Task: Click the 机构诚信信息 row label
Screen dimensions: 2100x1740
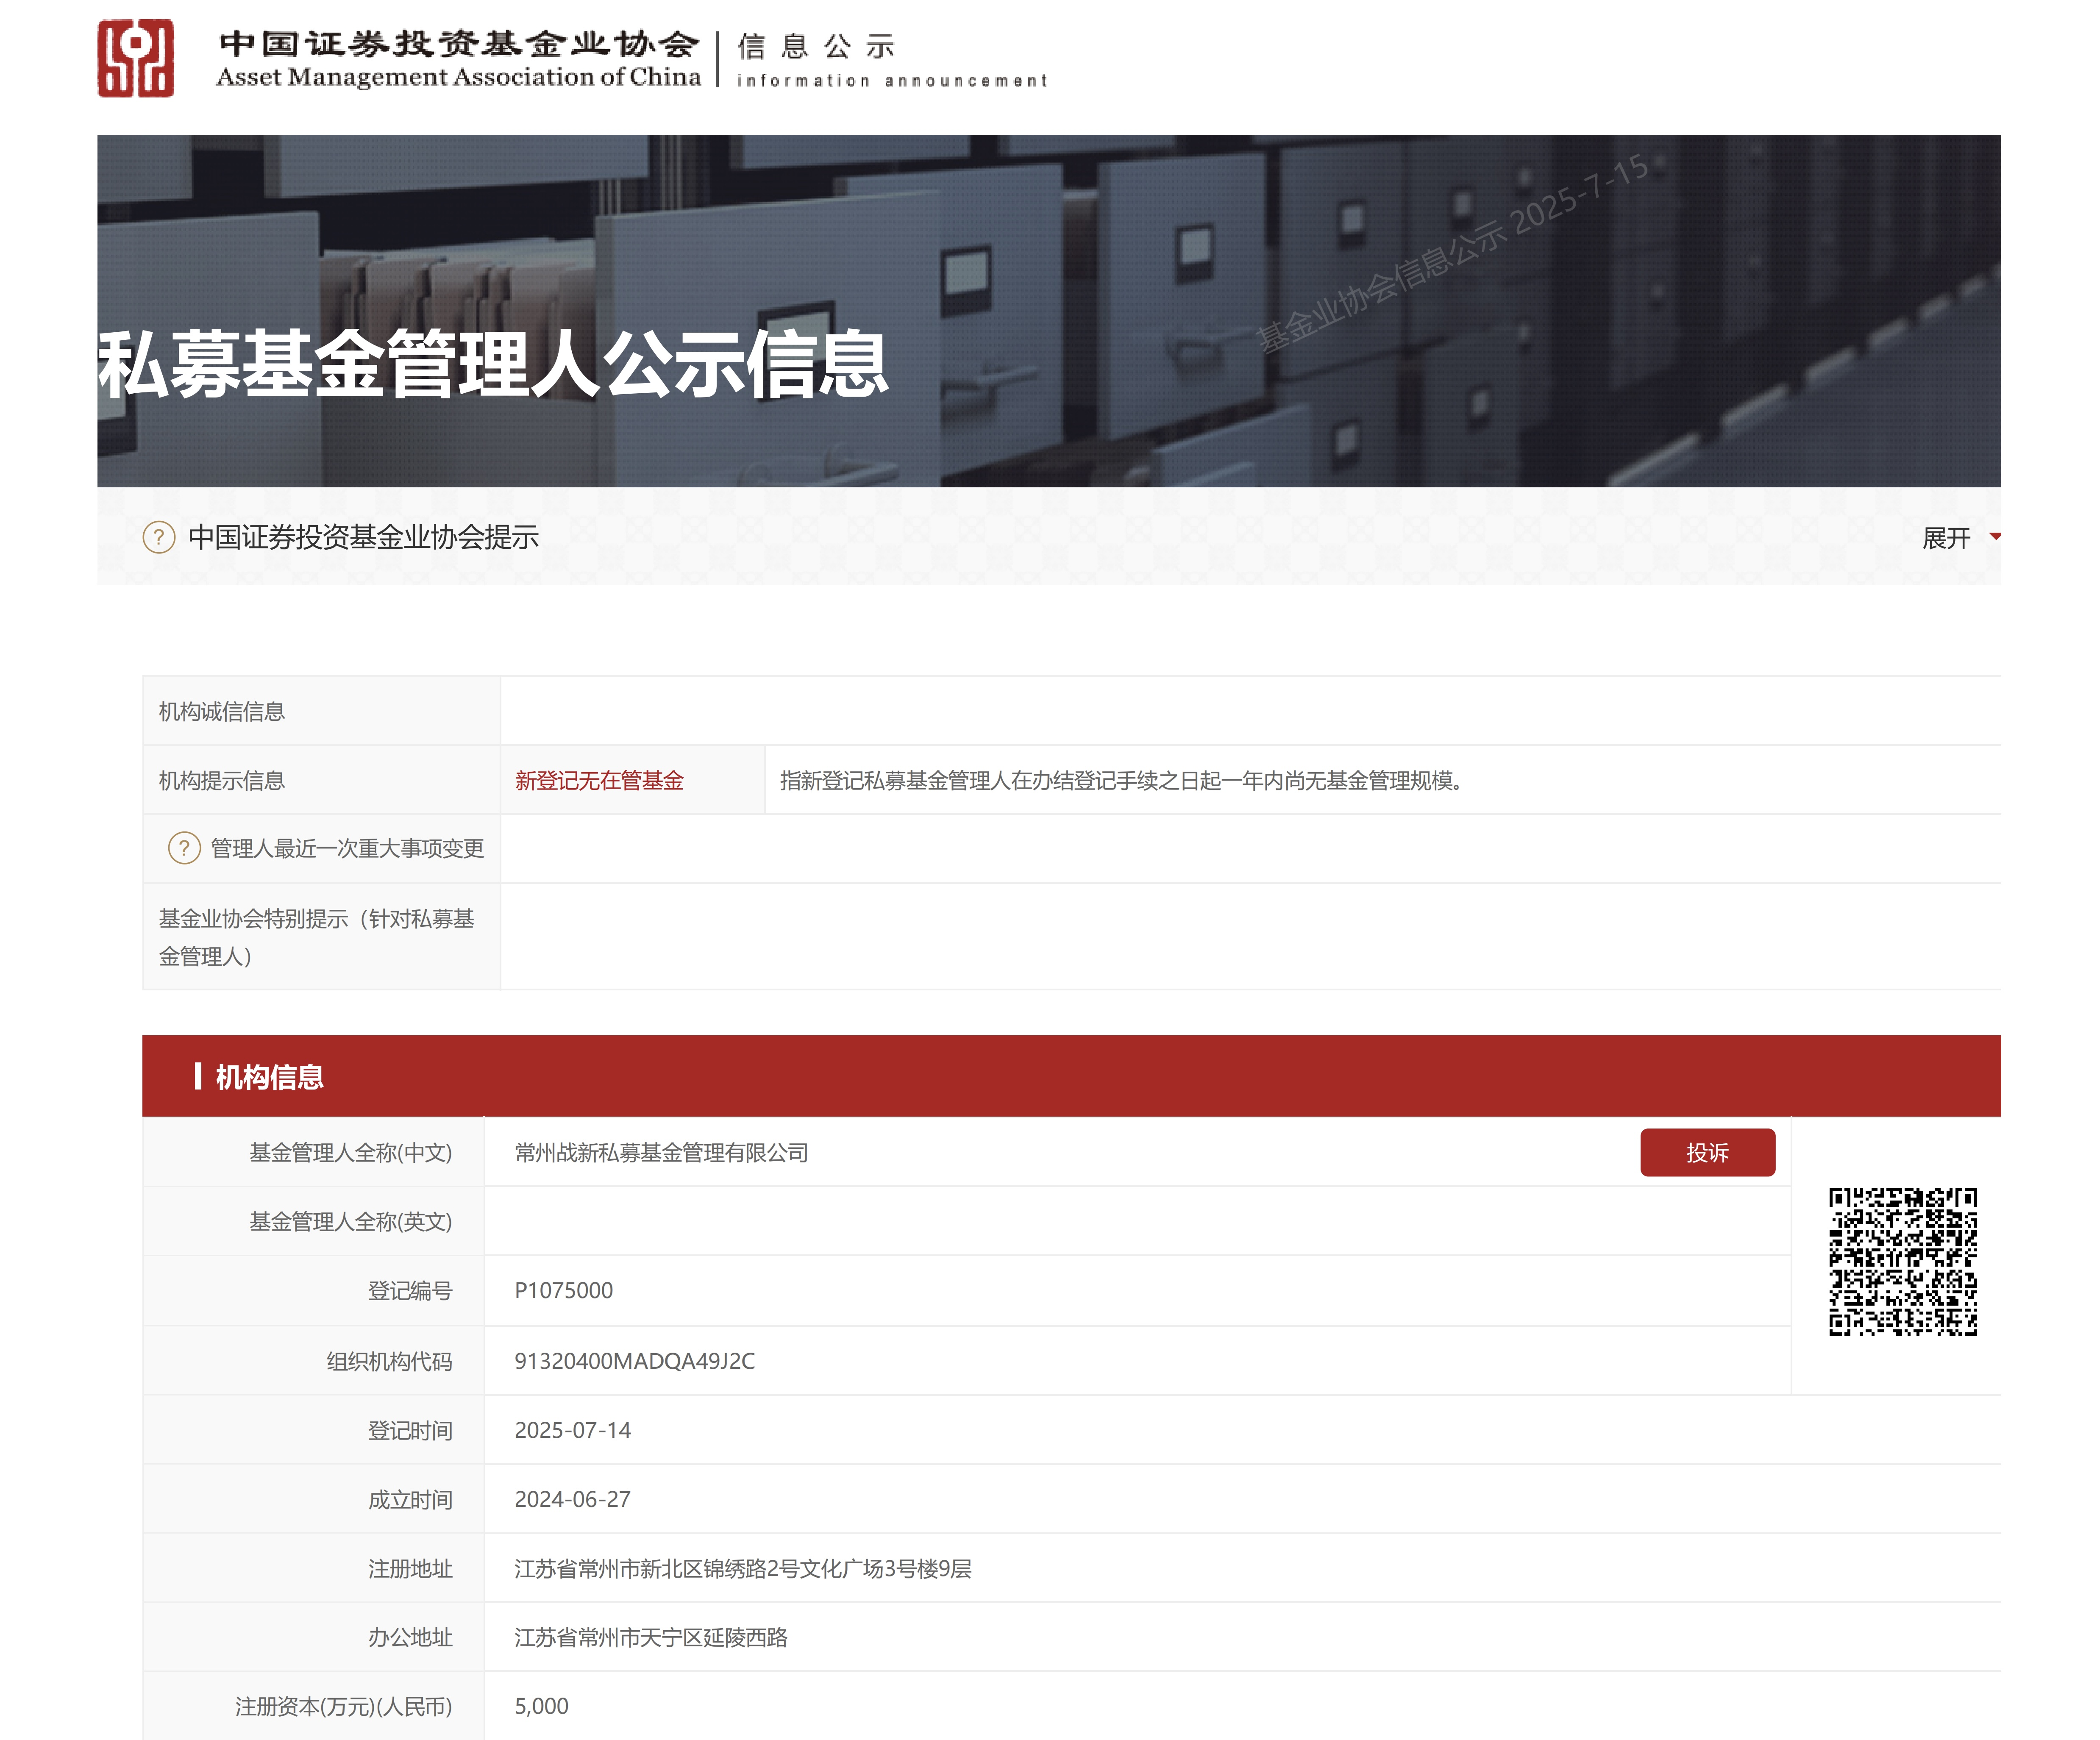Action: (x=222, y=711)
